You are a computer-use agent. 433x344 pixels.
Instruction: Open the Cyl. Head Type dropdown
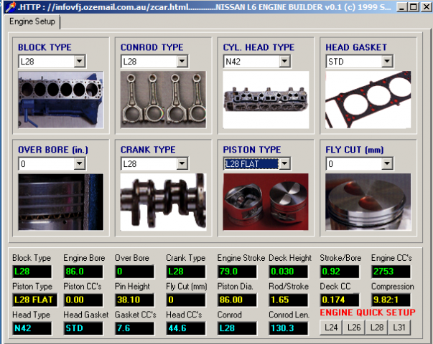284,62
